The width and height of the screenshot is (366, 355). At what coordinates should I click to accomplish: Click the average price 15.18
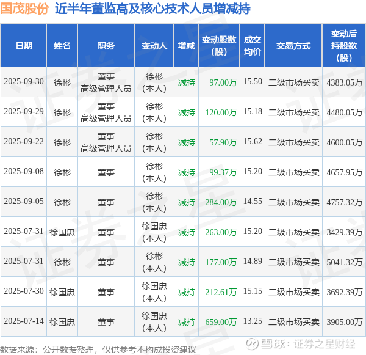point(253,112)
